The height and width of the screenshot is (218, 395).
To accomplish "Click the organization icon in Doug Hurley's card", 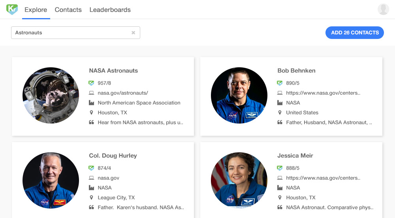I will 91,188.
